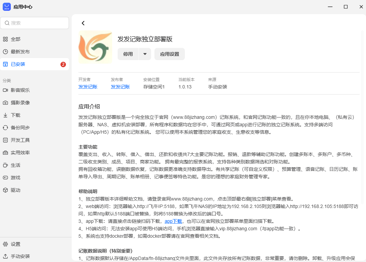
Task: Click the camera icon for 摄影录像
Action: [5, 103]
